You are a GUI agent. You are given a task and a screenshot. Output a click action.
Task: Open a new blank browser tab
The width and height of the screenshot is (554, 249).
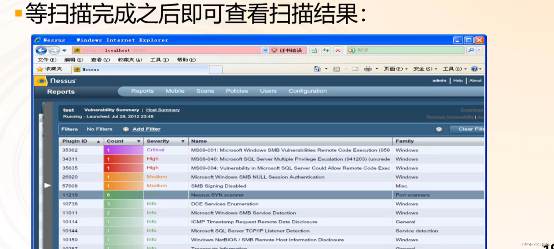point(216,70)
